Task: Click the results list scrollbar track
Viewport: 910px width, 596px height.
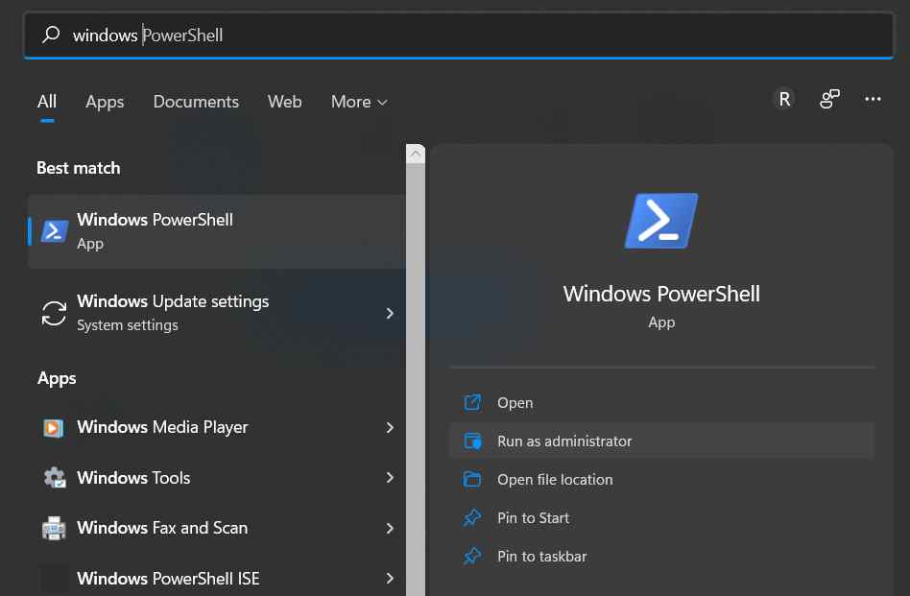Action: [415, 379]
